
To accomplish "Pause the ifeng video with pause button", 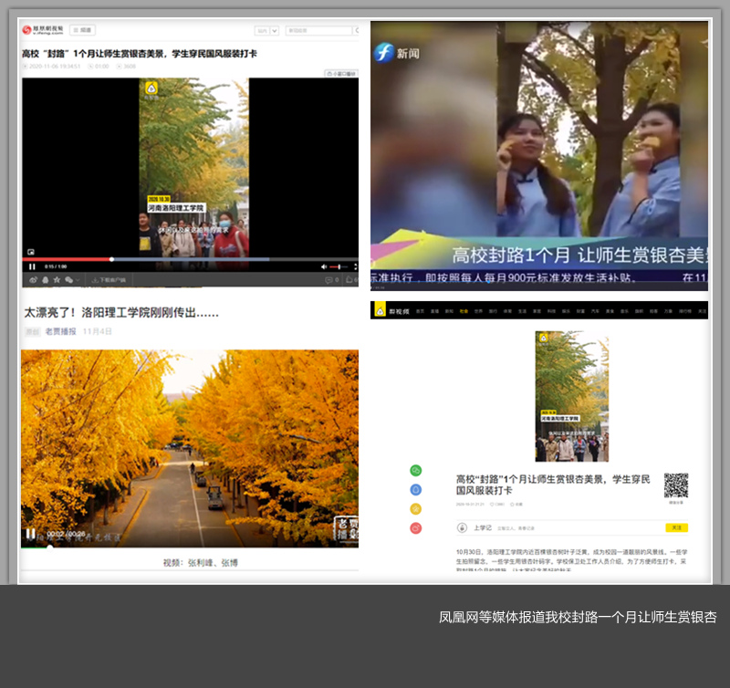I will [32, 266].
